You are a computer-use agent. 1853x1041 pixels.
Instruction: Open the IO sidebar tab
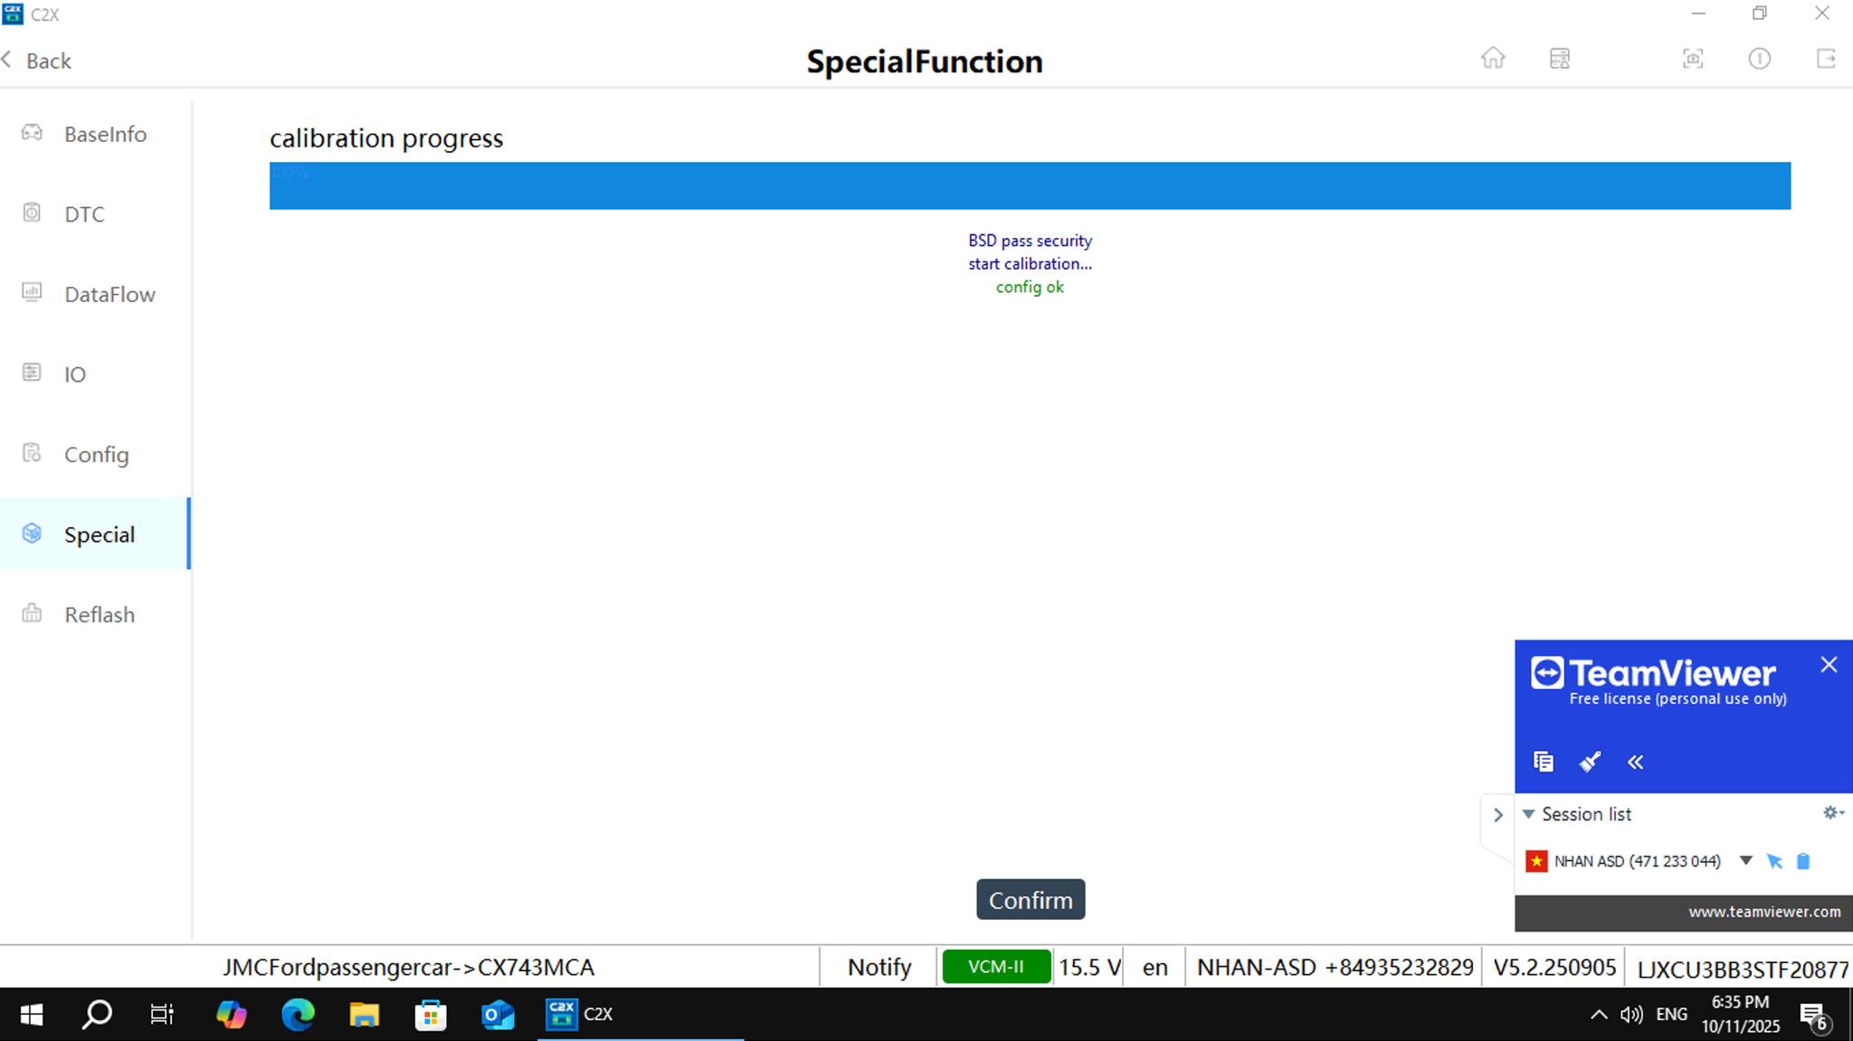pyautogui.click(x=95, y=374)
